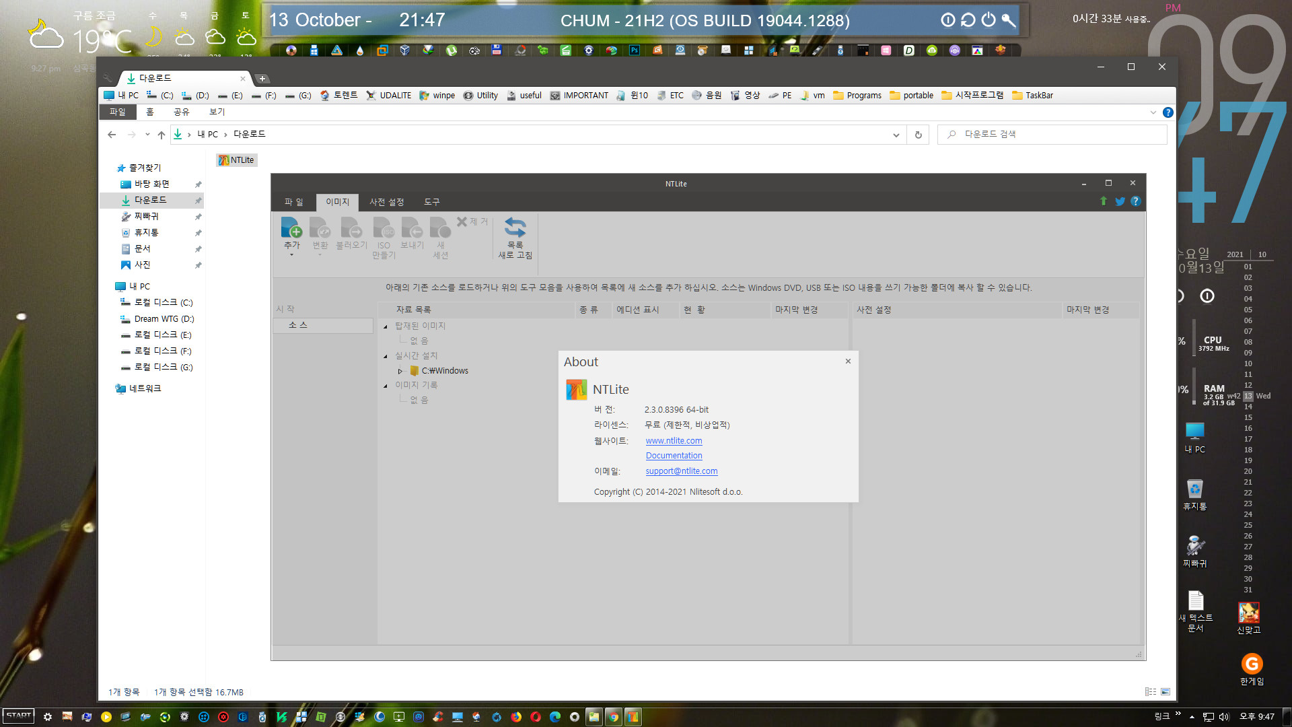Click the 자료 목록 column header
1292x727 pixels.
click(475, 310)
